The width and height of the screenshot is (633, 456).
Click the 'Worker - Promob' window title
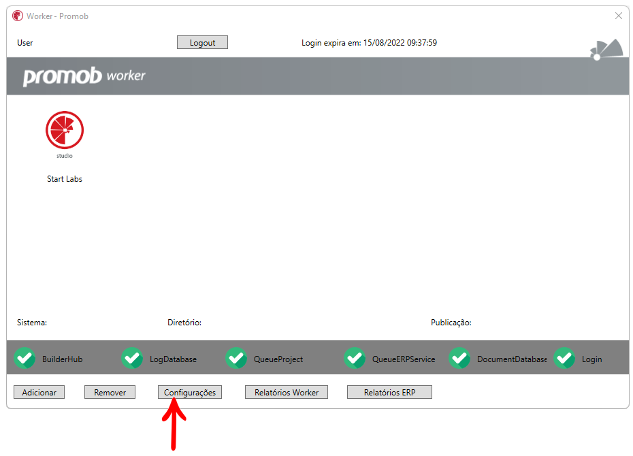tap(57, 16)
